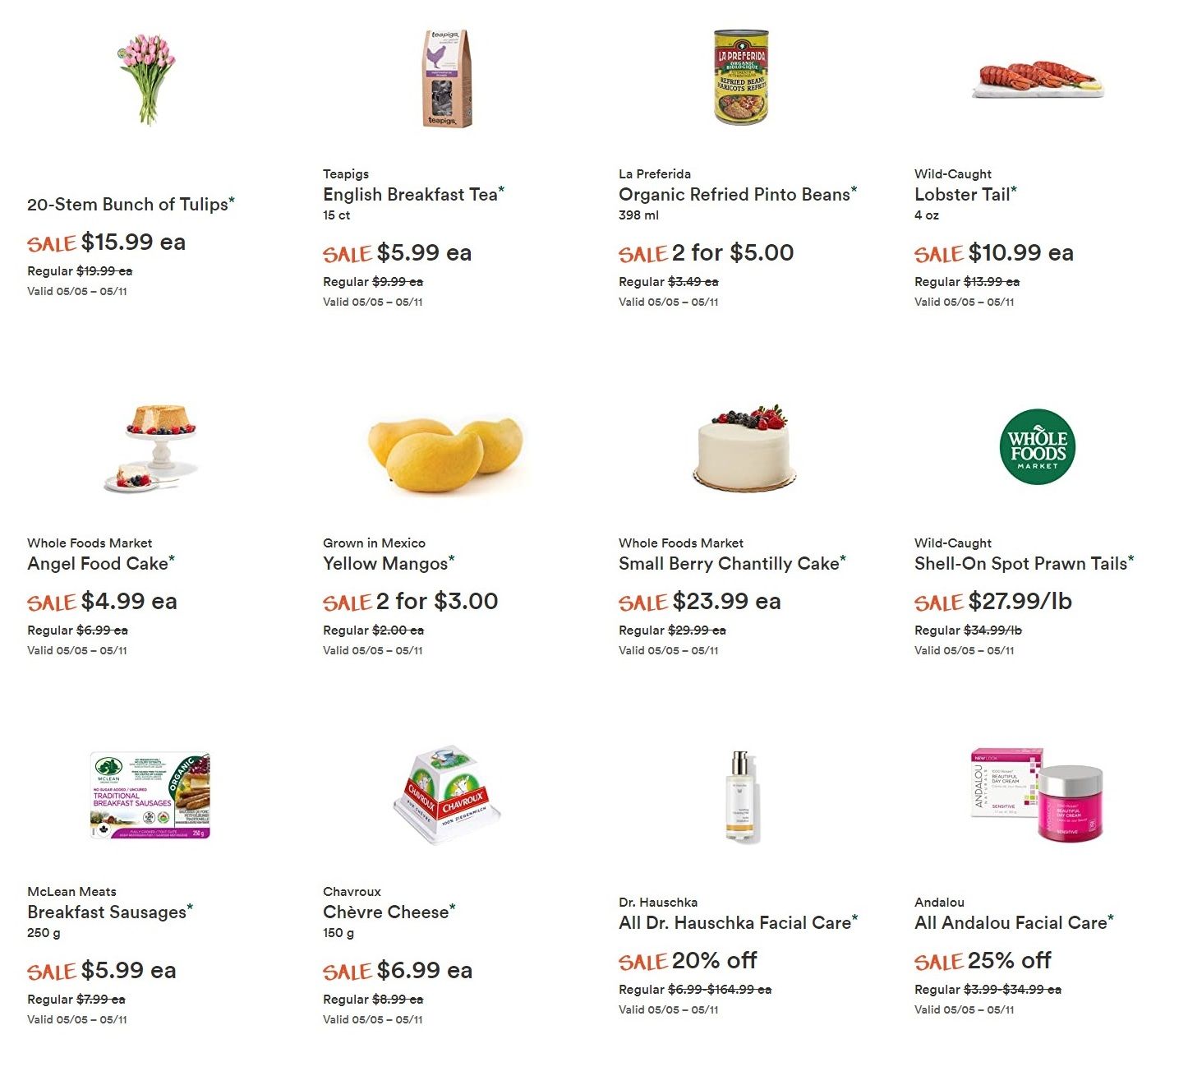Select the Dr. Hauschka bottle image
This screenshot has width=1188, height=1090.
[742, 797]
